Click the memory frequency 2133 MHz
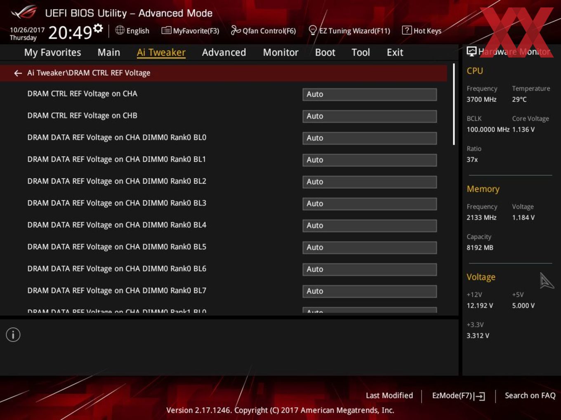561x420 pixels. click(x=481, y=217)
